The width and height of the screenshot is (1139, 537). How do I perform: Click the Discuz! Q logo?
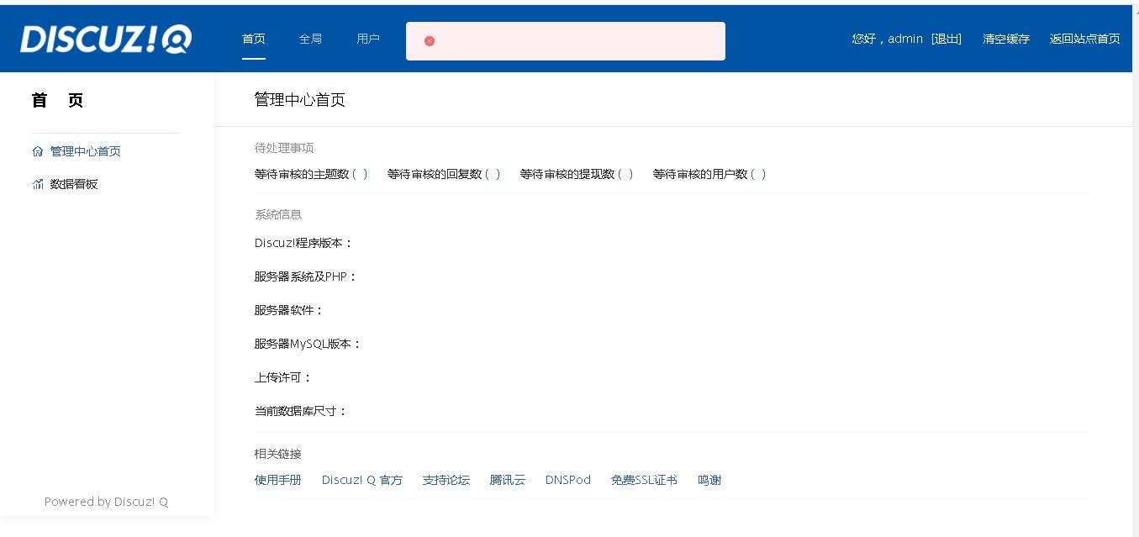[103, 38]
